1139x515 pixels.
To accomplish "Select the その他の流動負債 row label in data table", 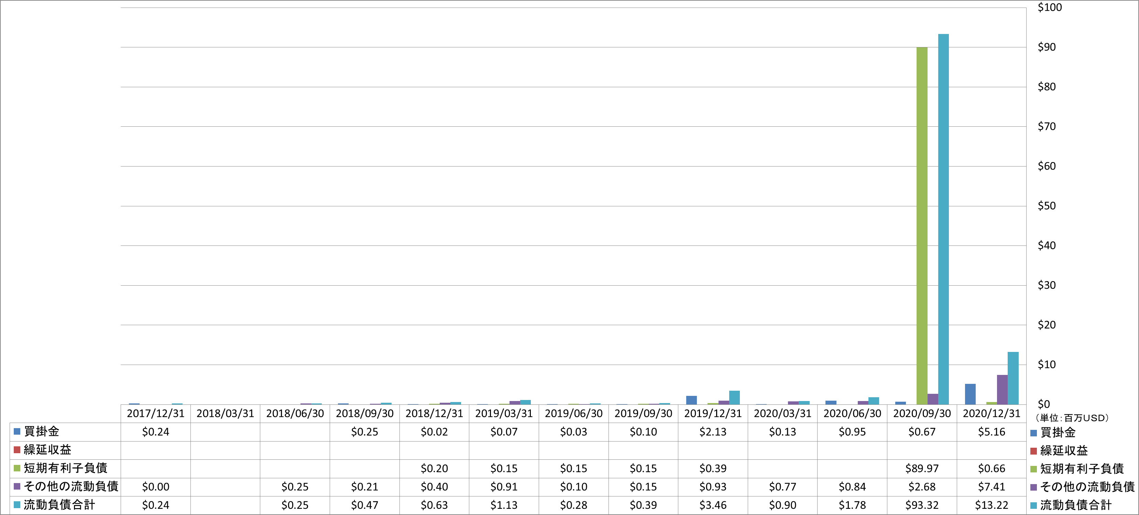I will [x=71, y=486].
